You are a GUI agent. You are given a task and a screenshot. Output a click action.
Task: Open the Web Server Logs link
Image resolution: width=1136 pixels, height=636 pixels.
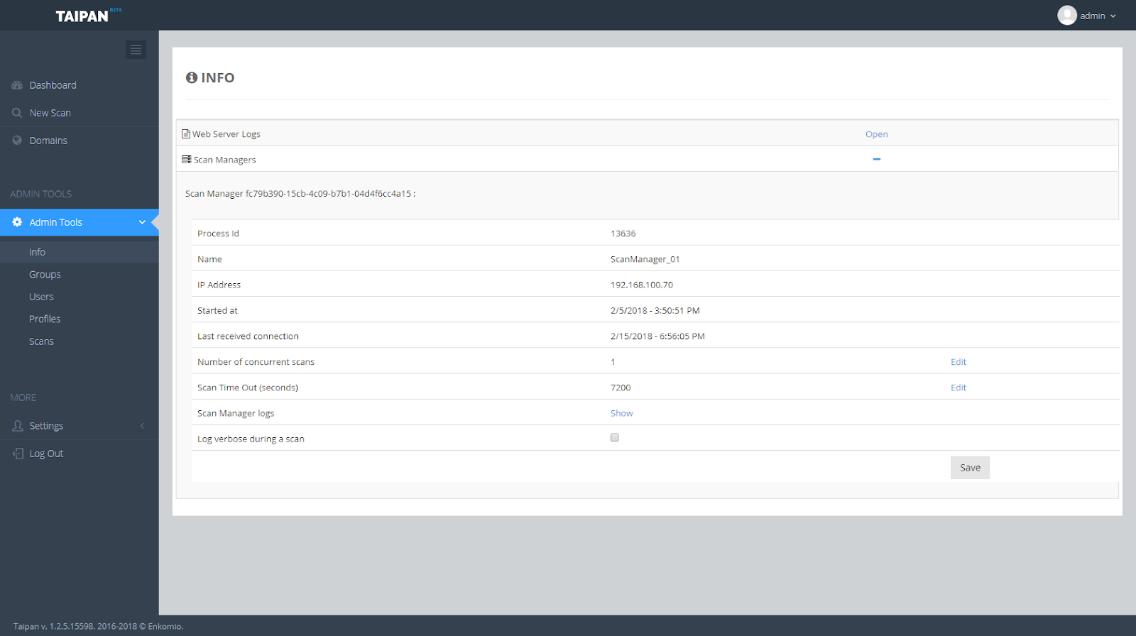tap(877, 134)
